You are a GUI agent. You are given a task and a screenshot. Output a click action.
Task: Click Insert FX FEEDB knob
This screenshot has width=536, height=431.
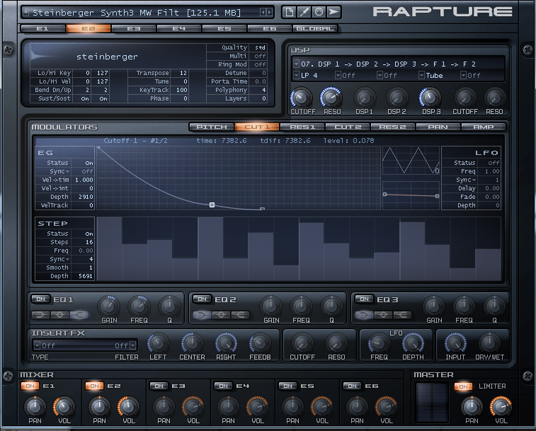(x=260, y=343)
